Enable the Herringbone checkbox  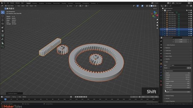coord(166,90)
